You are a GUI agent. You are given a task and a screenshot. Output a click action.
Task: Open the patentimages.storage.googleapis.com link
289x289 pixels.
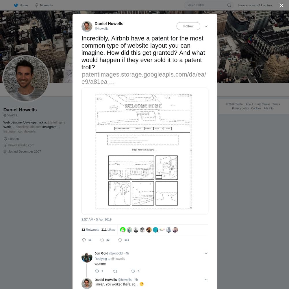click(144, 78)
